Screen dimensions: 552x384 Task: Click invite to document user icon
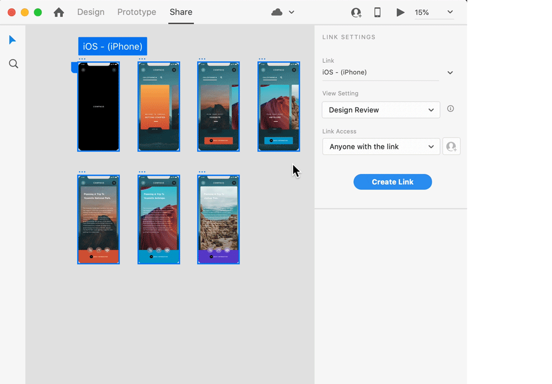tap(356, 12)
